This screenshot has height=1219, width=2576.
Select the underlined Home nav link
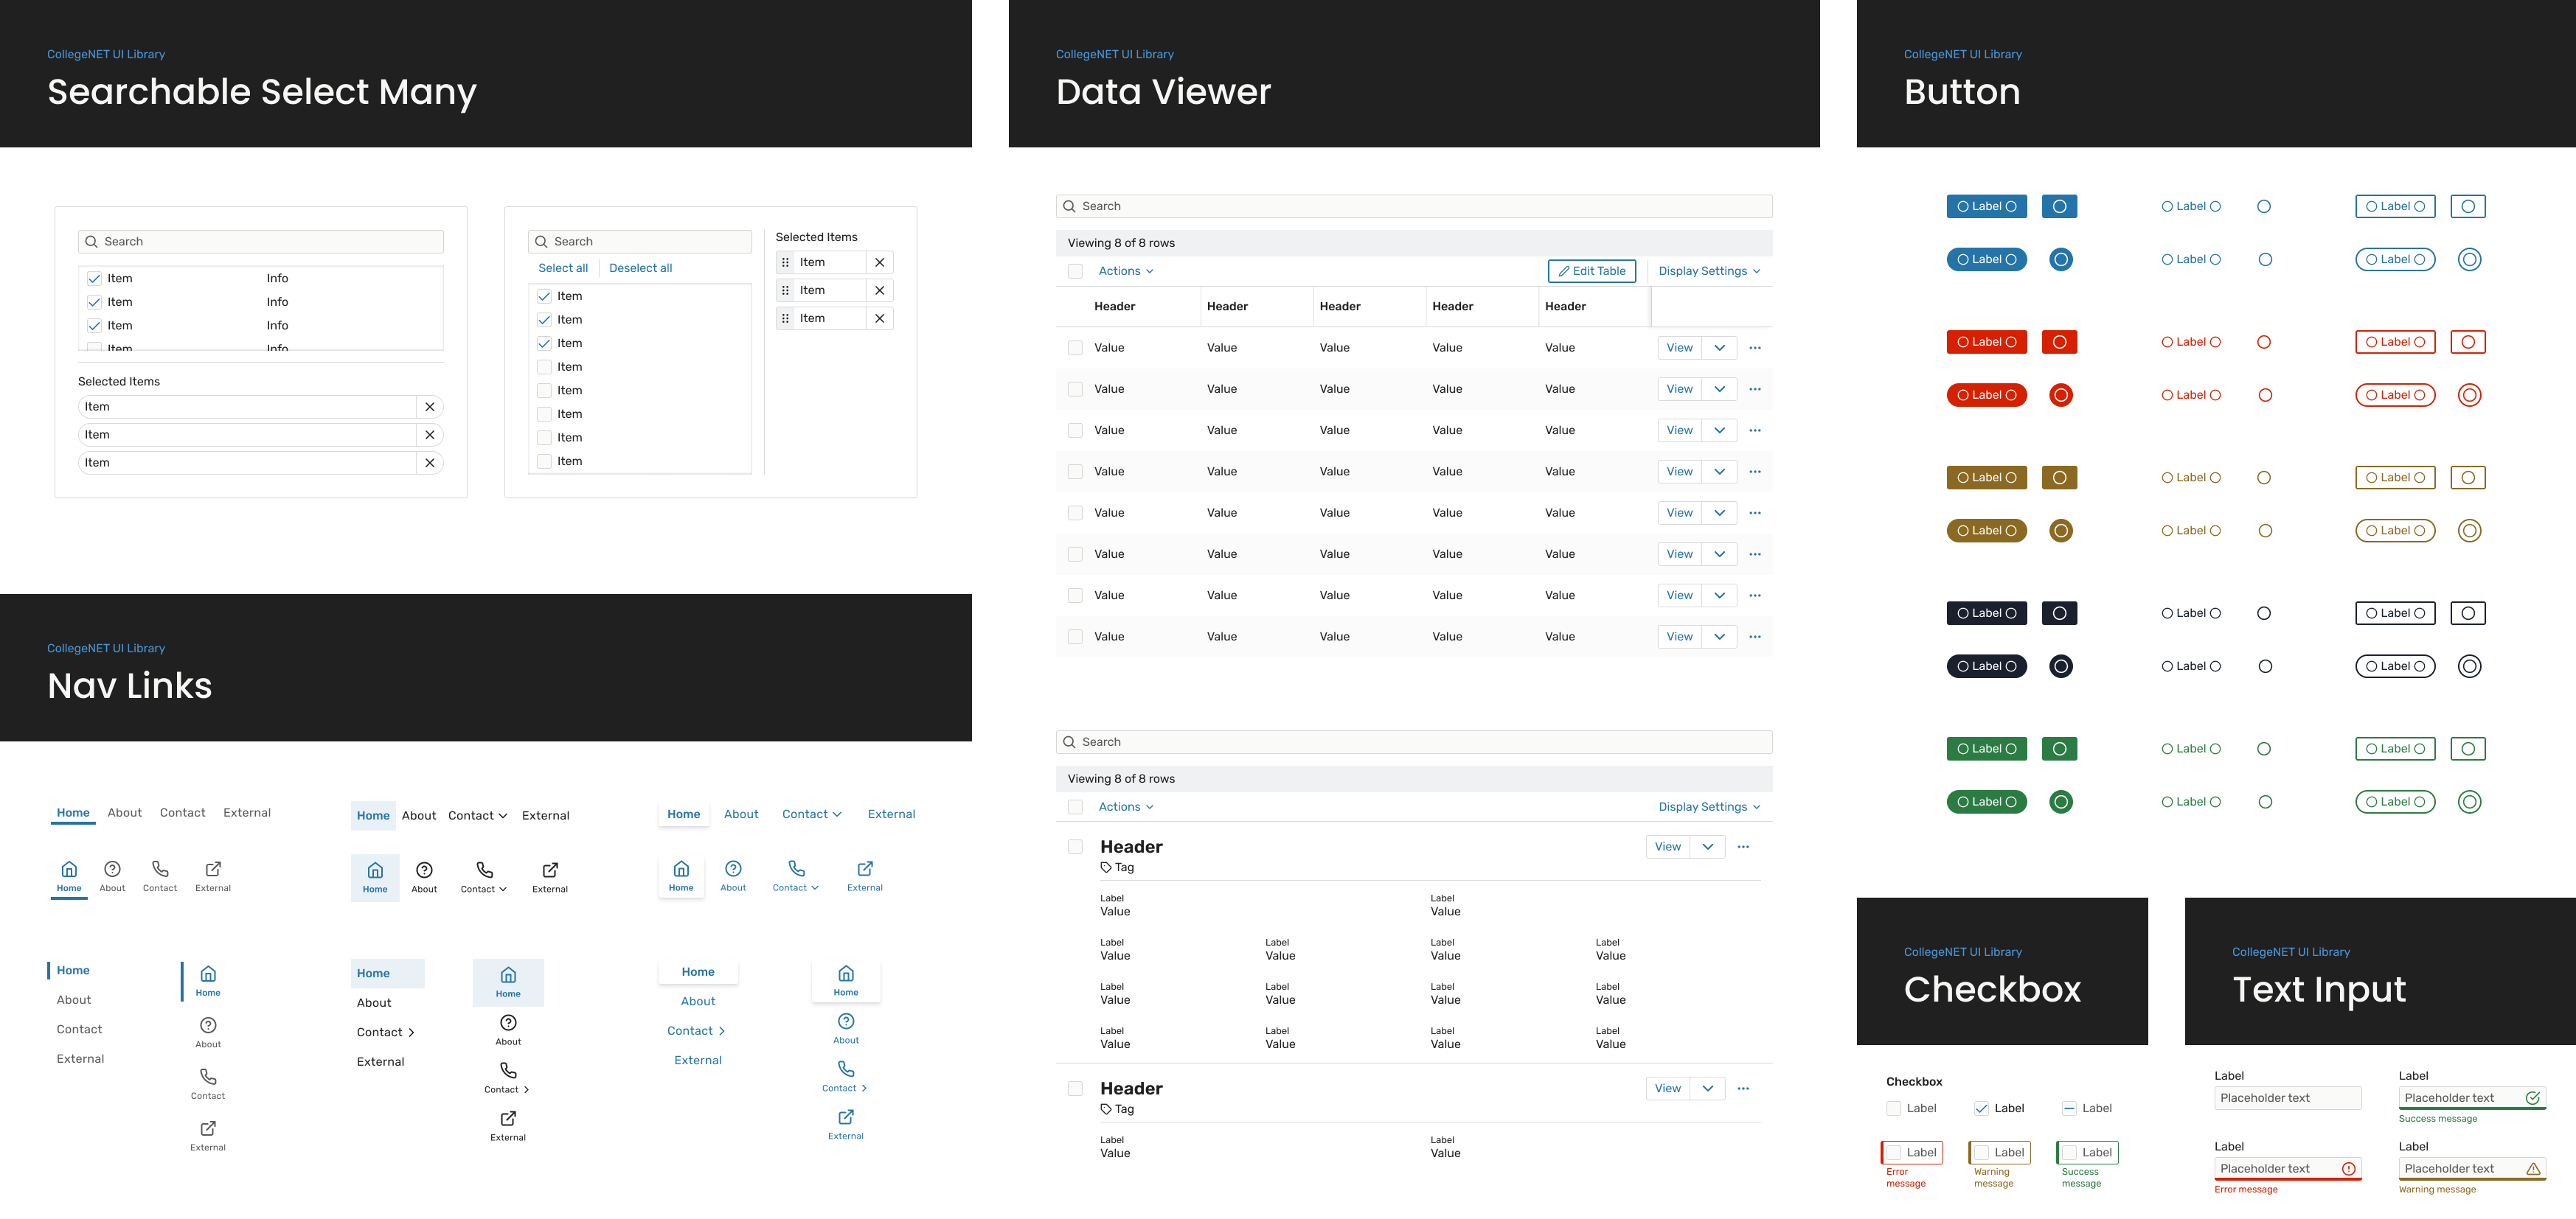pos(73,812)
